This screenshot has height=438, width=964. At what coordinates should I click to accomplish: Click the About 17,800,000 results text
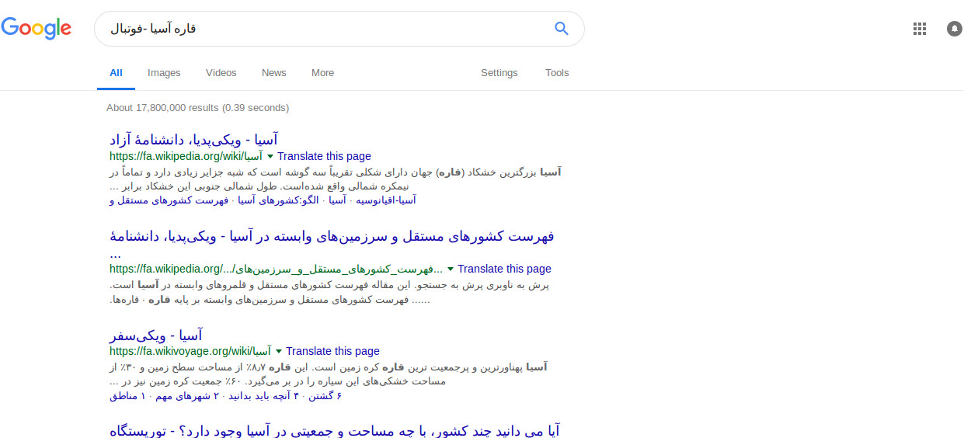tap(197, 108)
